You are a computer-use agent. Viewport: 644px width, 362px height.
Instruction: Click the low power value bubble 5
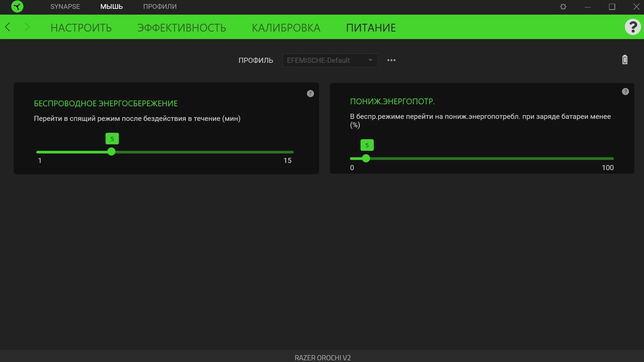tap(367, 145)
